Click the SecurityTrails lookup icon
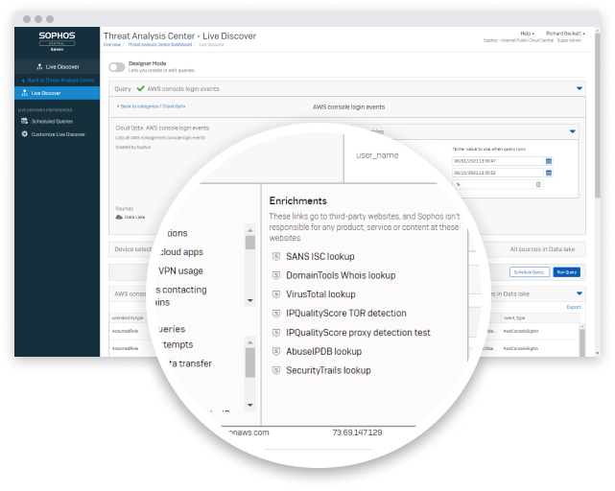615x491 pixels. pos(276,370)
